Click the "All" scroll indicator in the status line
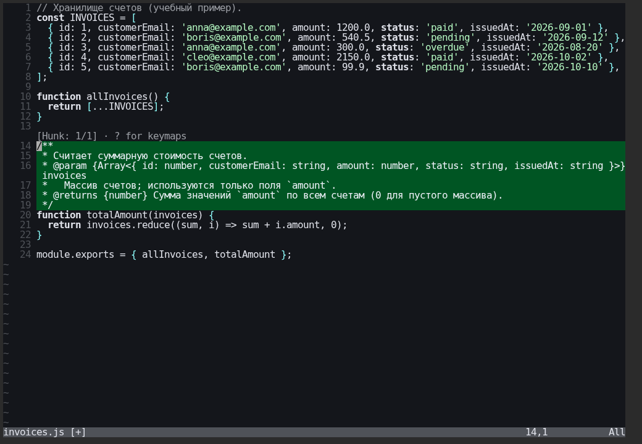642x444 pixels. click(x=617, y=432)
